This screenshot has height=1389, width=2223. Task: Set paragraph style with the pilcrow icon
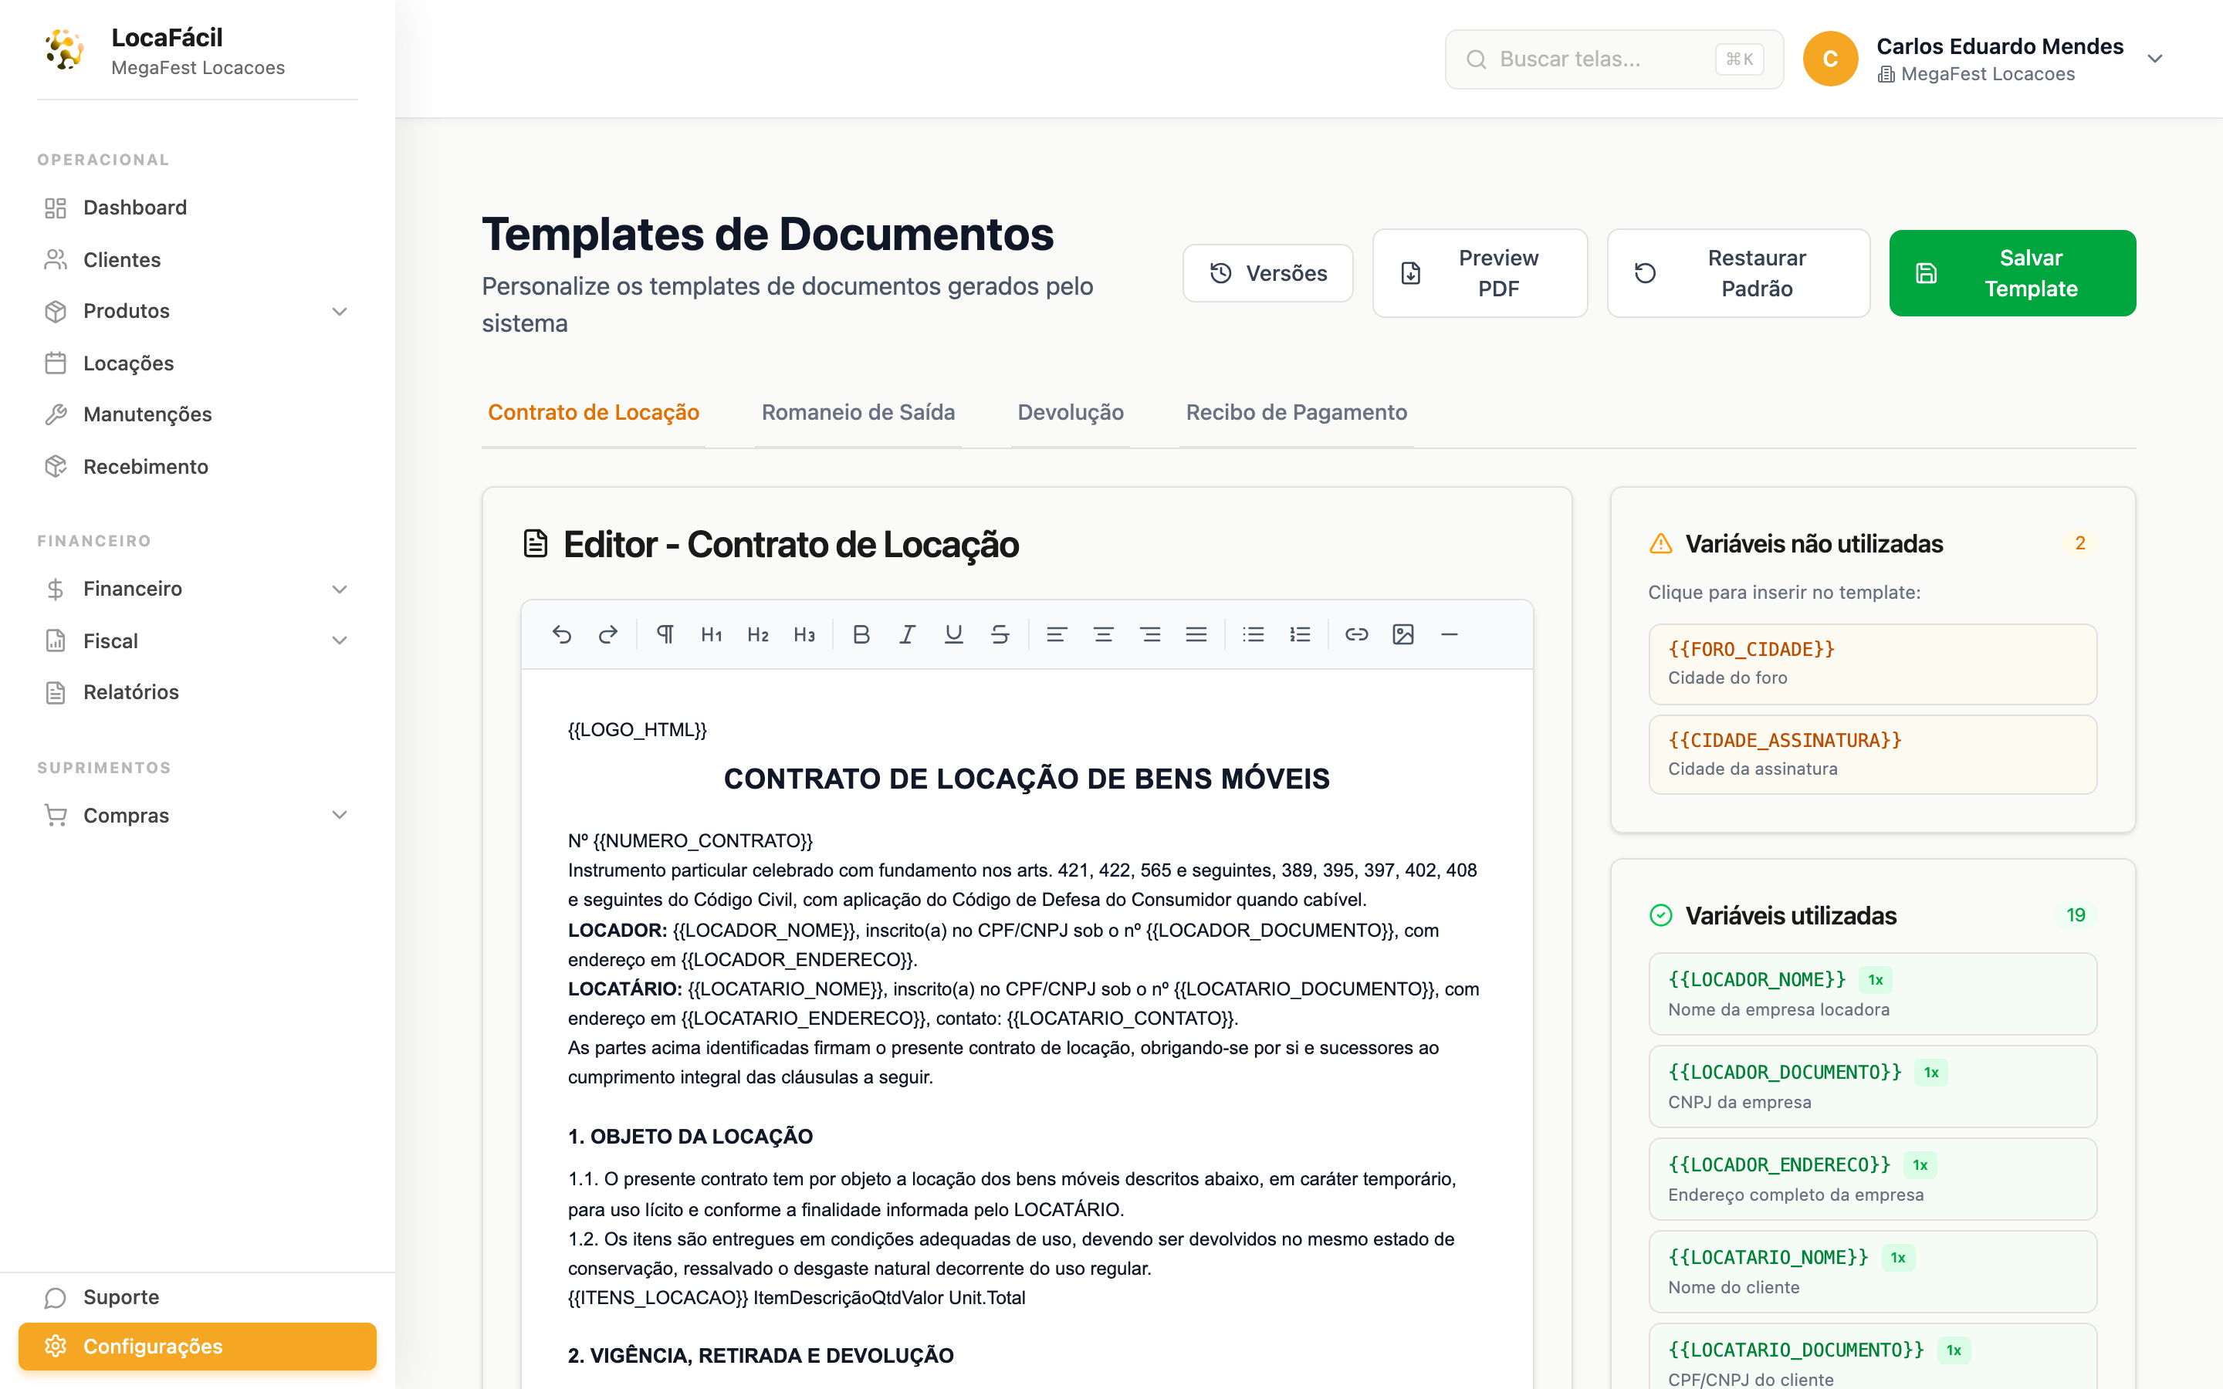(665, 634)
